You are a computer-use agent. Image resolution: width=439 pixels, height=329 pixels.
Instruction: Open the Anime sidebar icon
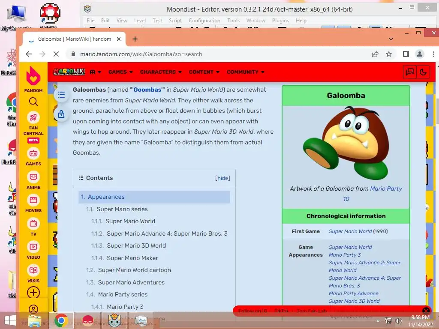[x=33, y=177]
